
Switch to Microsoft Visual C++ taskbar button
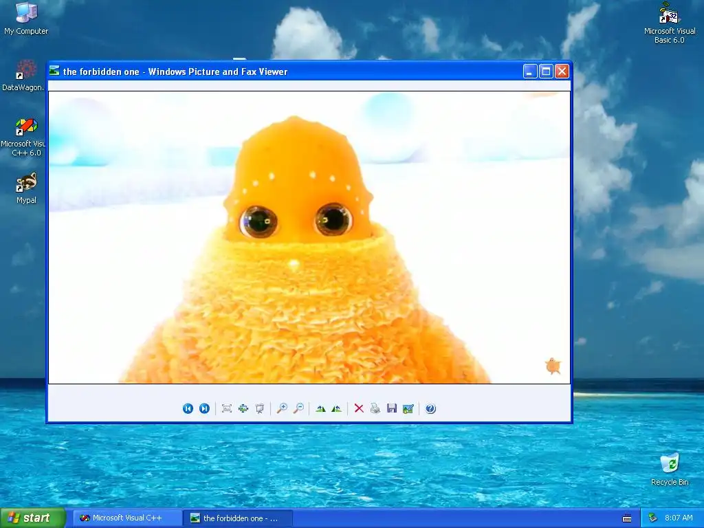click(127, 518)
